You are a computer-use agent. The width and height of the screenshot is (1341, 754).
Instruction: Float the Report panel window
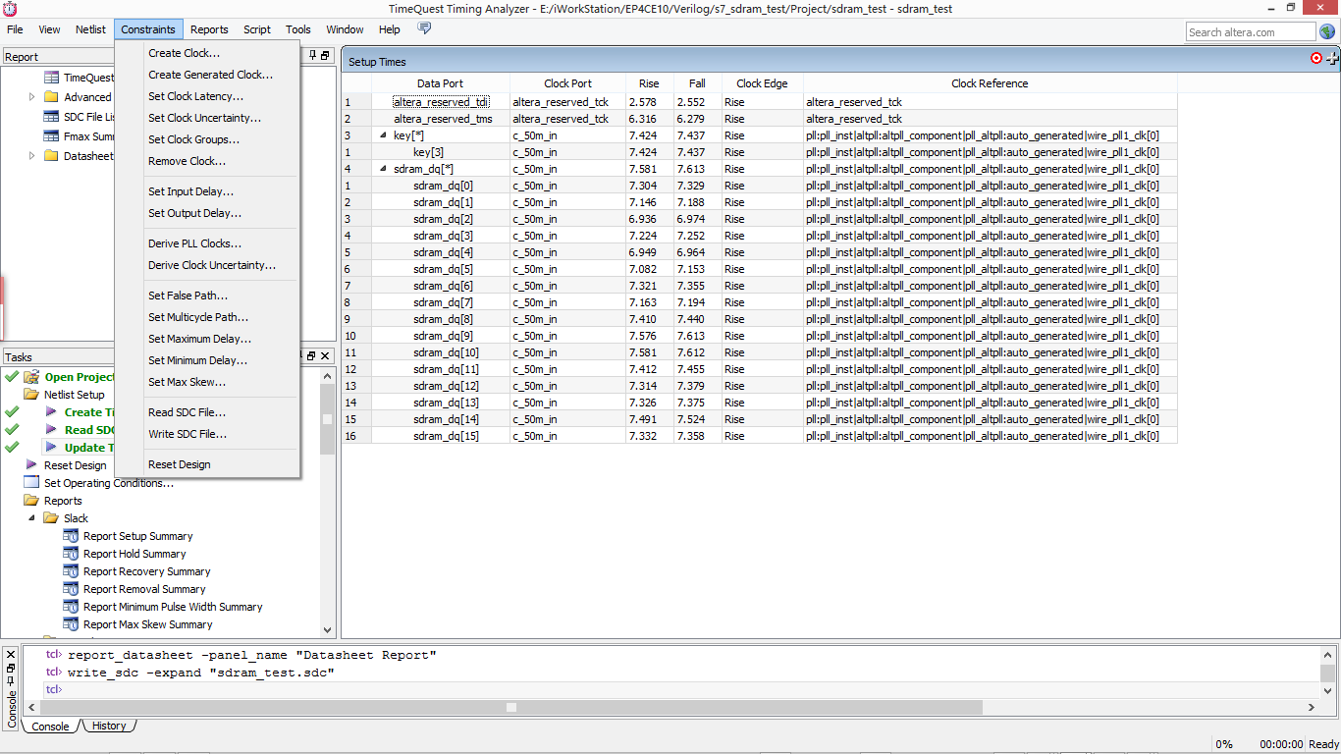tap(326, 56)
